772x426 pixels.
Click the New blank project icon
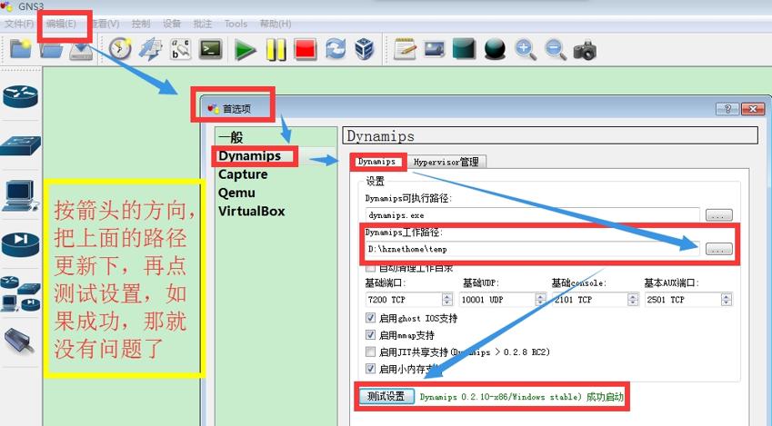point(21,49)
